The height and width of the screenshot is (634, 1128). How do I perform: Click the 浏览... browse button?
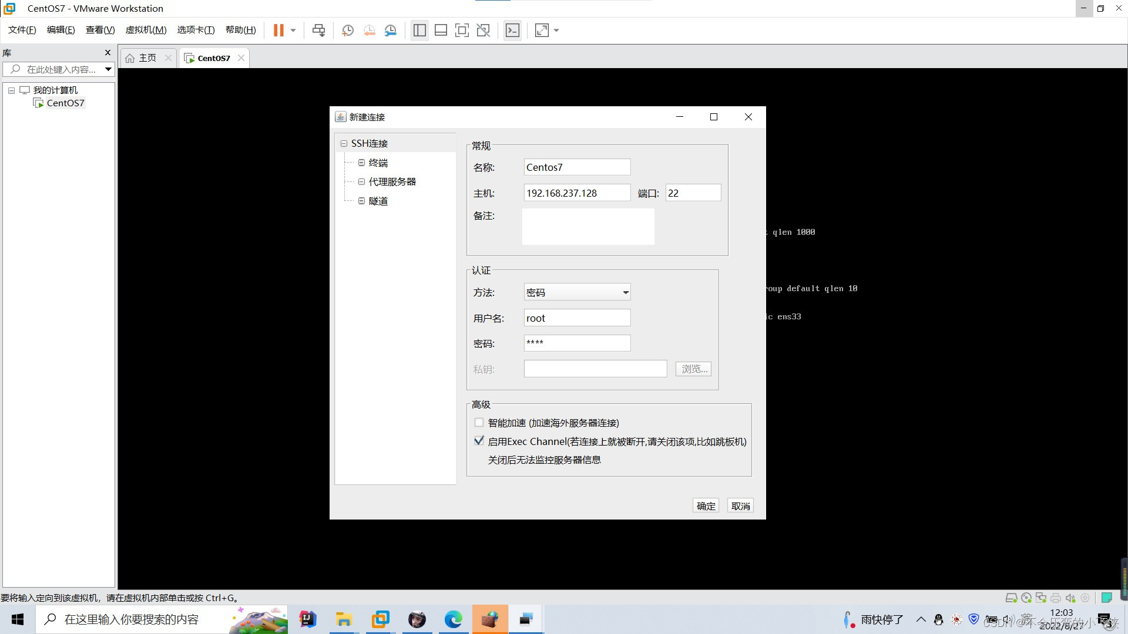[x=693, y=369]
